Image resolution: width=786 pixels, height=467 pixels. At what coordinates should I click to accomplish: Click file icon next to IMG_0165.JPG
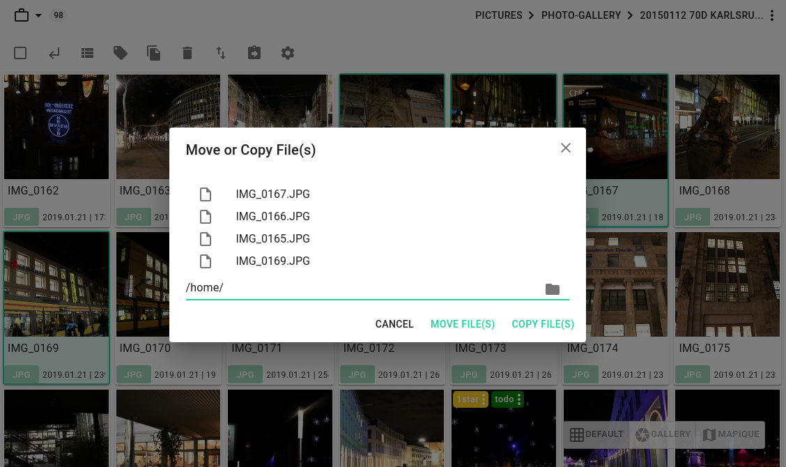(206, 239)
